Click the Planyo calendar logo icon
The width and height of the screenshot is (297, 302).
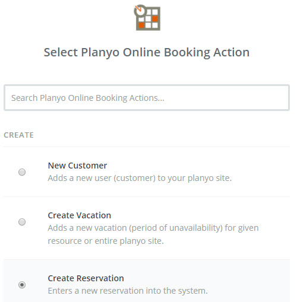147,17
